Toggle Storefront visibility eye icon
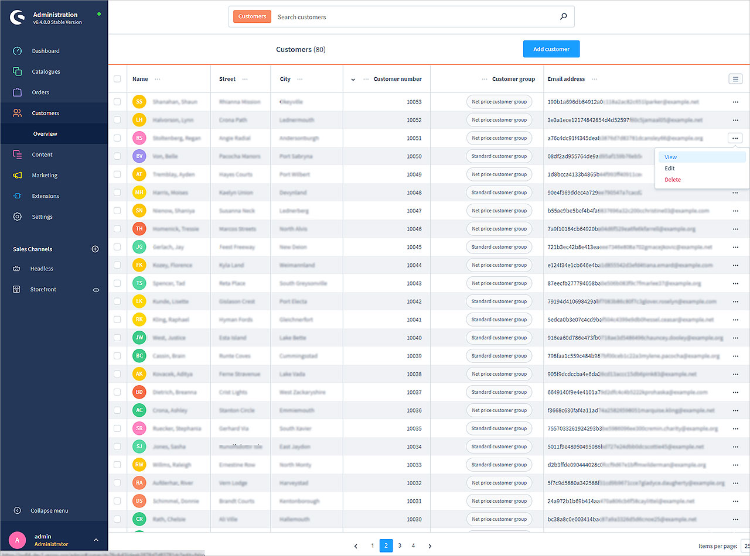Viewport: 750px width, 556px height. [96, 290]
